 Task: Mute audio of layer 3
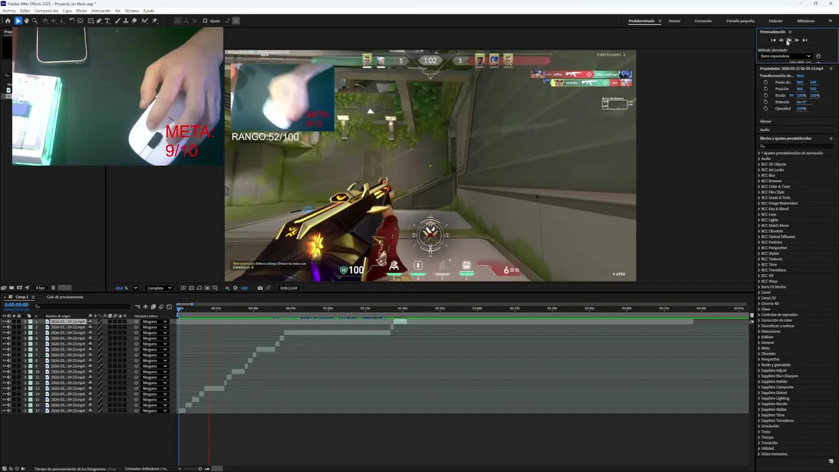(9, 332)
